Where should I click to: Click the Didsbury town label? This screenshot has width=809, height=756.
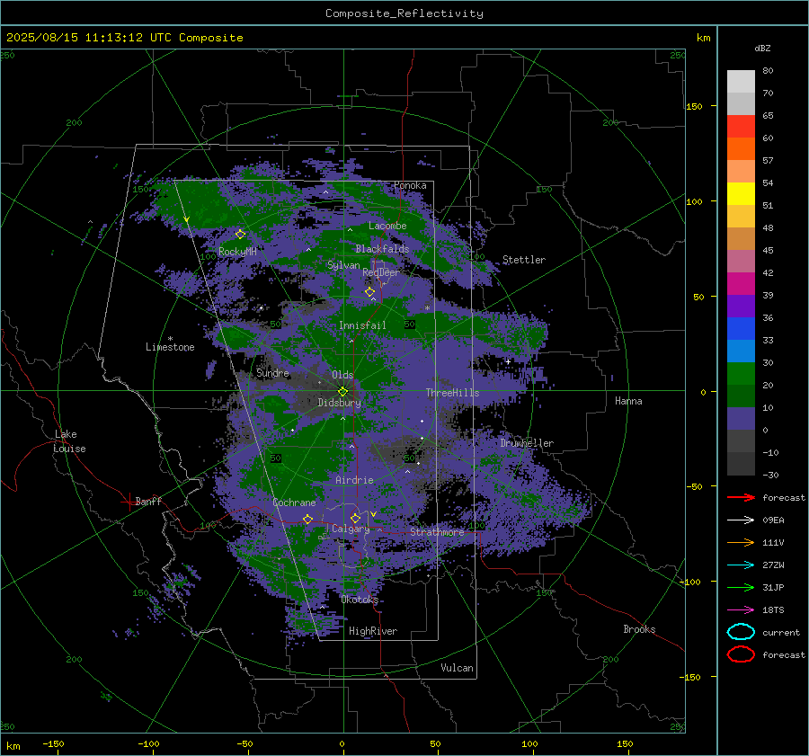tap(339, 403)
